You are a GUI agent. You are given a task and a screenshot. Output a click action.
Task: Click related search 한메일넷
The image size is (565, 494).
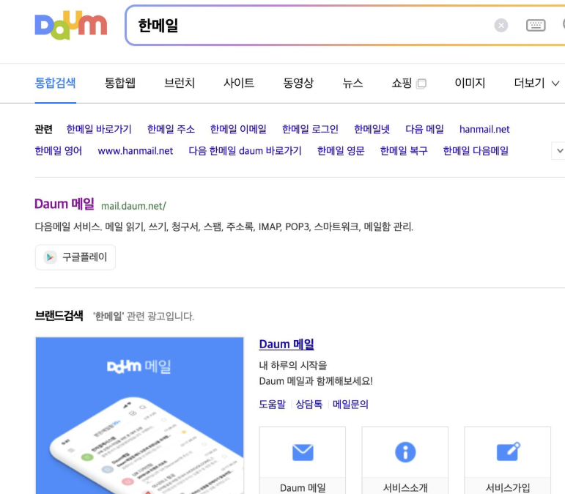(372, 129)
